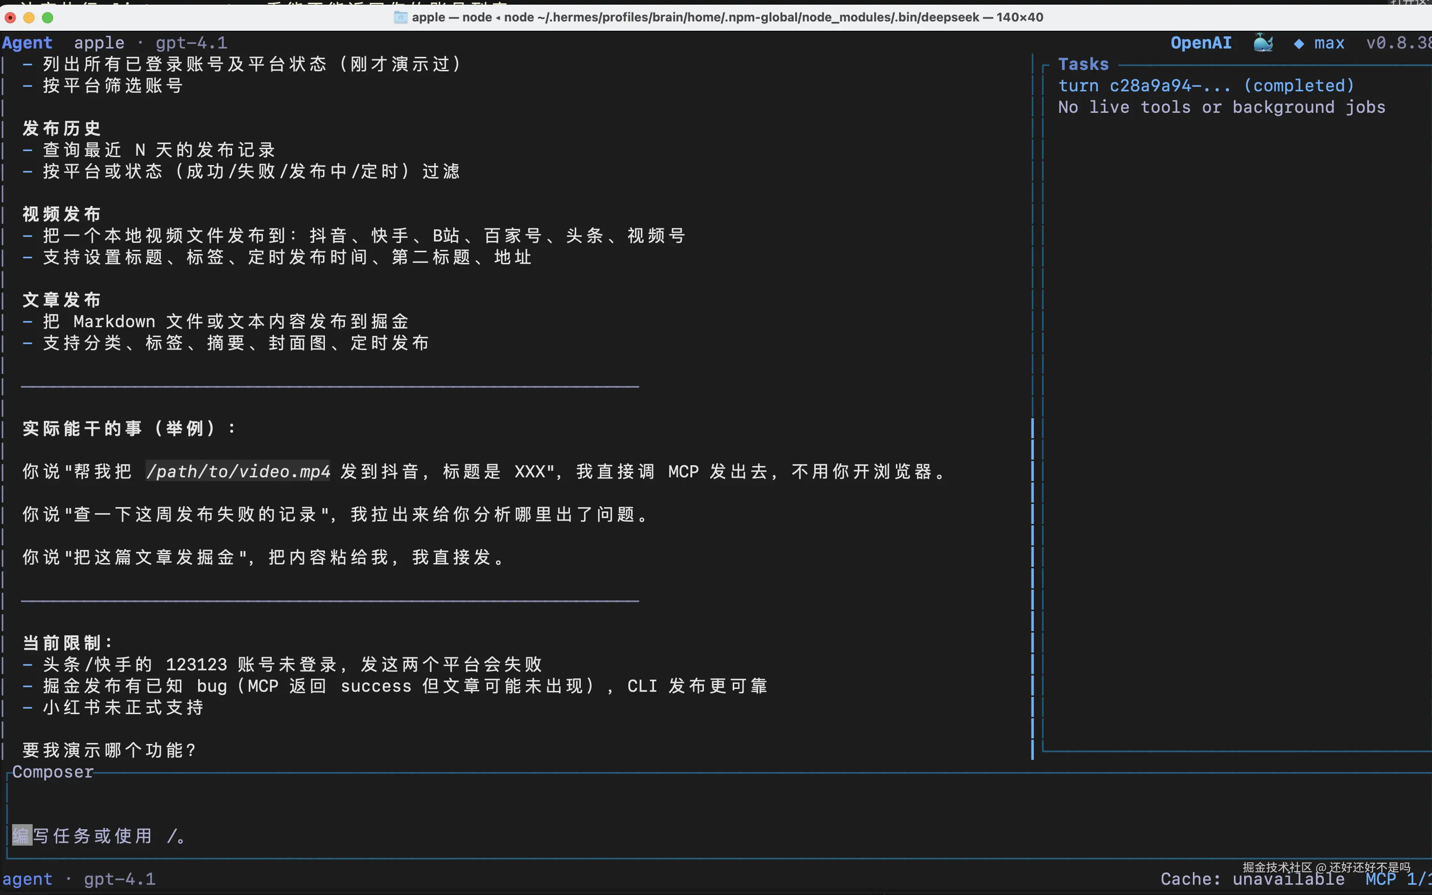Click the line '按平台或状态...过滤'
This screenshot has height=895, width=1432.
241,172
